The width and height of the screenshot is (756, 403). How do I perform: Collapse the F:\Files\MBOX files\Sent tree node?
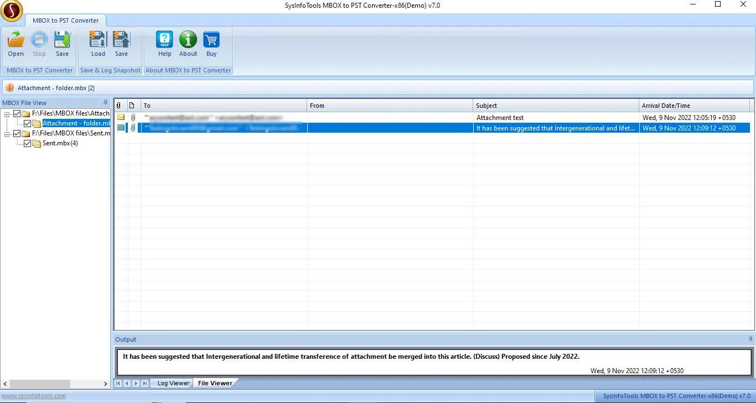pos(7,133)
